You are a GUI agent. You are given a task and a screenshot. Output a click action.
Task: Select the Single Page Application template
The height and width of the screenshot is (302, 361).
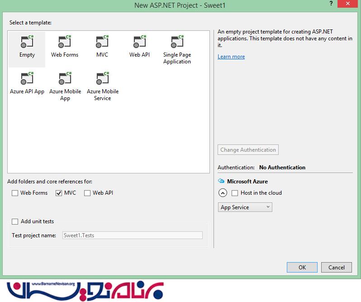[x=177, y=43]
